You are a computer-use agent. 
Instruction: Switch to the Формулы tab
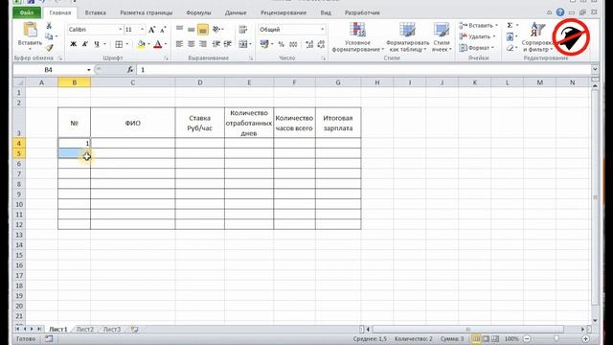198,12
